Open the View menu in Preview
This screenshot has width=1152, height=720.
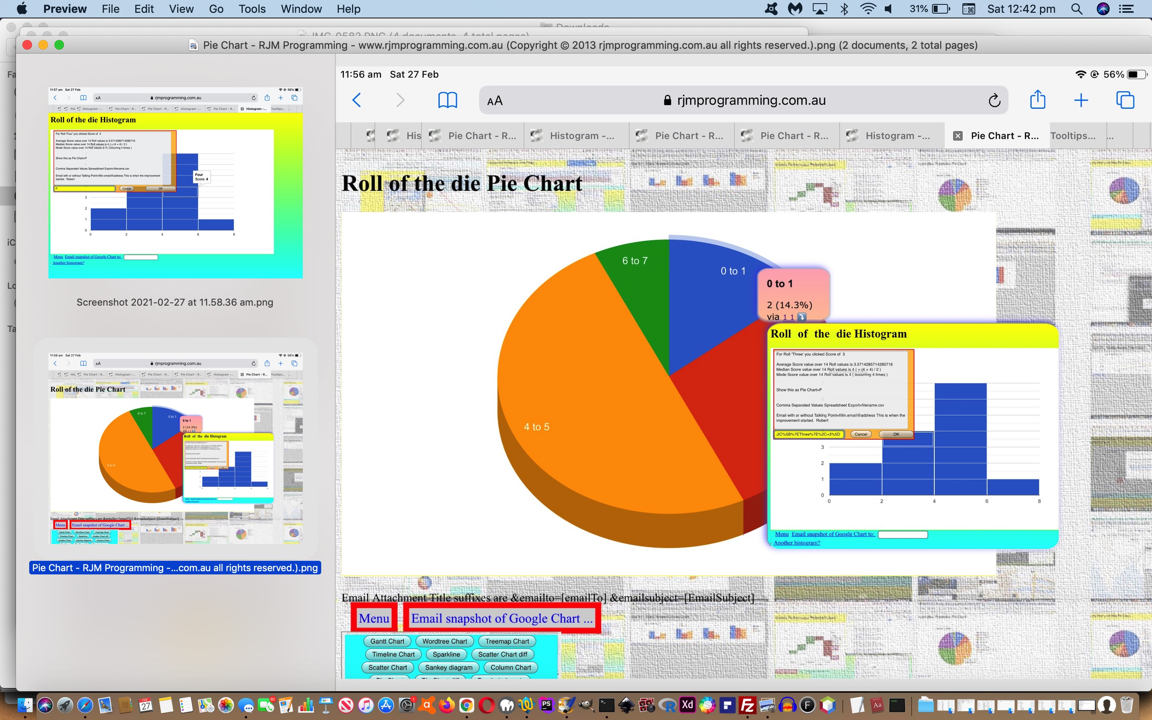pos(181,9)
